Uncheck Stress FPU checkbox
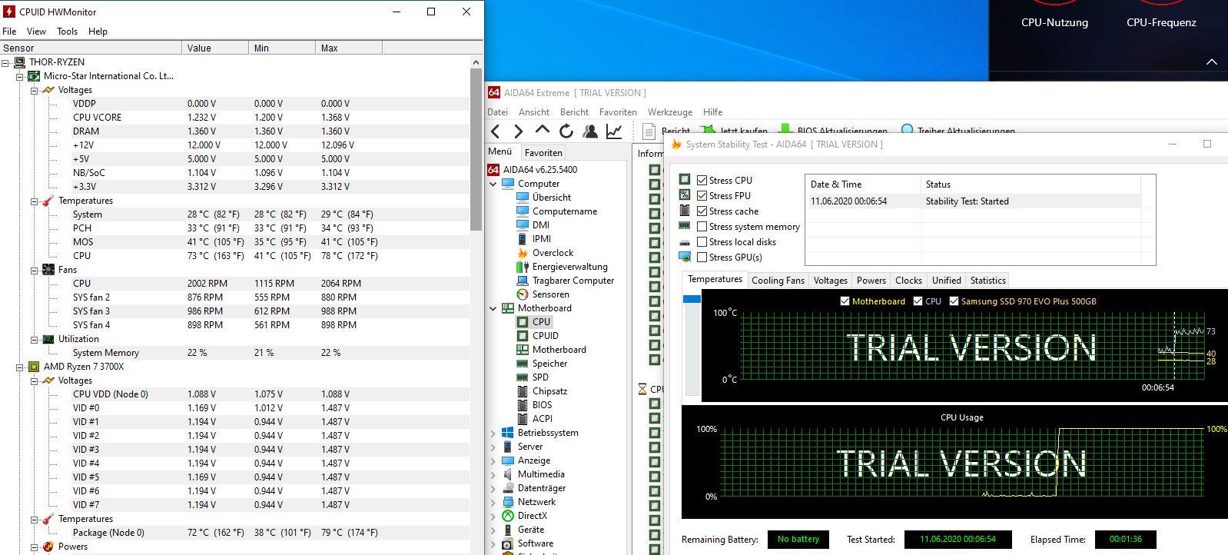Viewport: 1228px width, 555px height. click(702, 196)
